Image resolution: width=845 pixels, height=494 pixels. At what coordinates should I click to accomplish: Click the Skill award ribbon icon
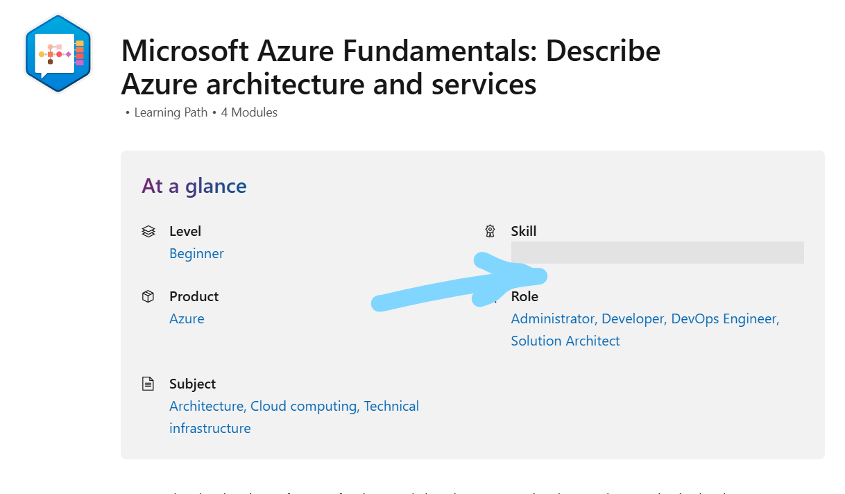tap(490, 232)
